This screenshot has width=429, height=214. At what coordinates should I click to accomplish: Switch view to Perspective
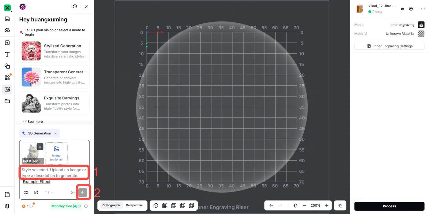tap(134, 205)
